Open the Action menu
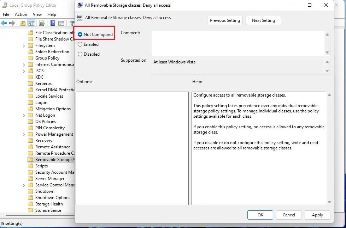Viewport: 346px width, 228px height. pos(21,14)
